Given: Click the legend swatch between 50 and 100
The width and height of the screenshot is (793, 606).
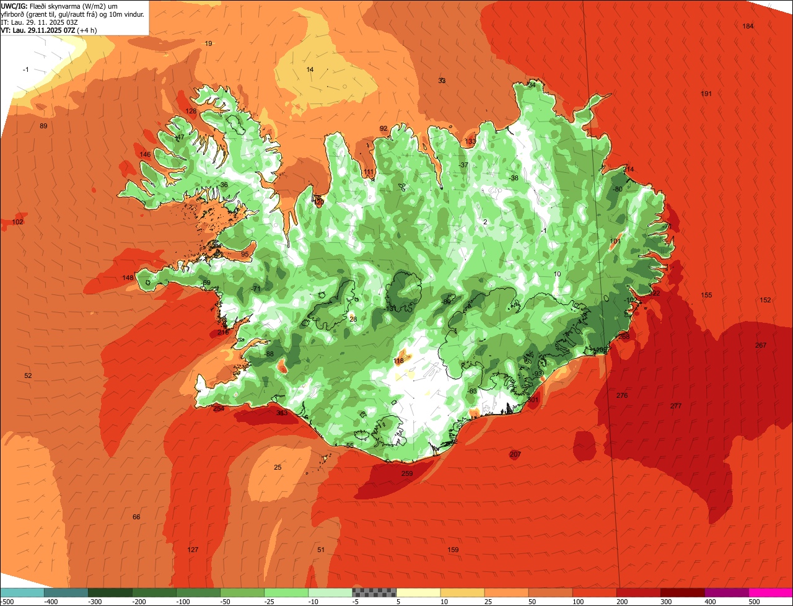Looking at the screenshot, I should point(550,592).
